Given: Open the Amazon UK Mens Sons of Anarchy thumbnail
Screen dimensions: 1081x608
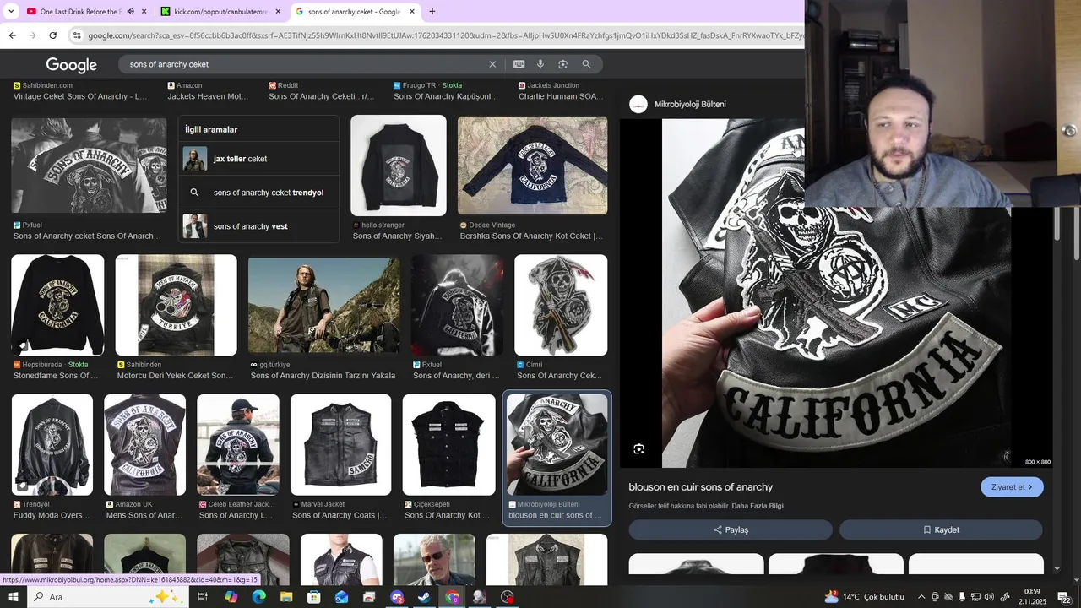Looking at the screenshot, I should point(144,444).
